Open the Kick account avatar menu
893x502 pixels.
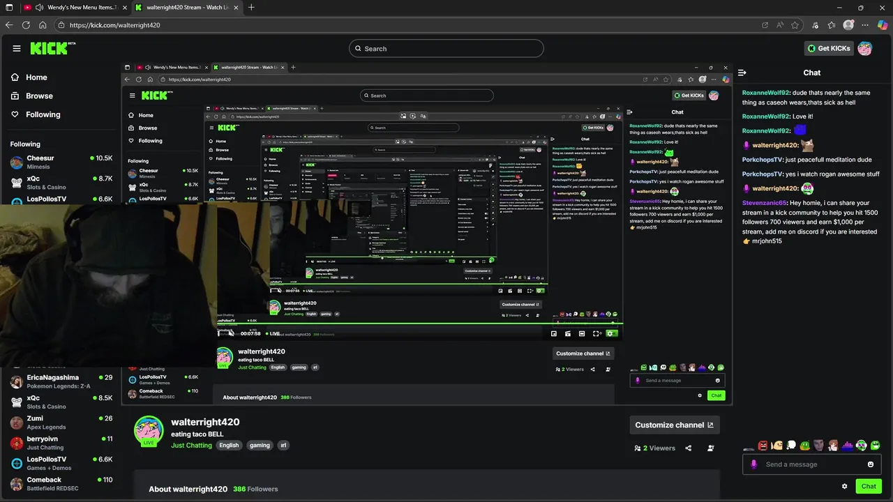point(865,48)
